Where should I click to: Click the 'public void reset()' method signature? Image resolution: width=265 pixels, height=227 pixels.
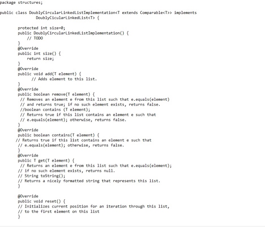click(42, 201)
